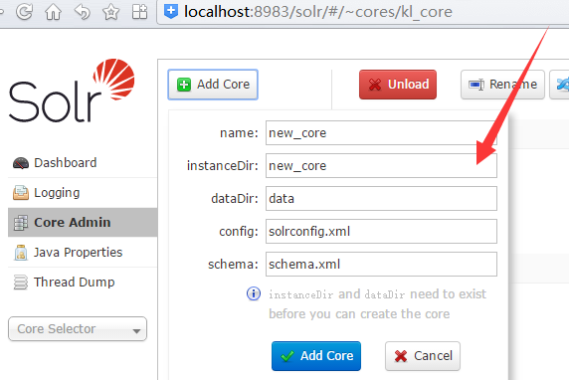Reload the page with browser refresh icon
The width and height of the screenshot is (569, 380).
pos(24,12)
